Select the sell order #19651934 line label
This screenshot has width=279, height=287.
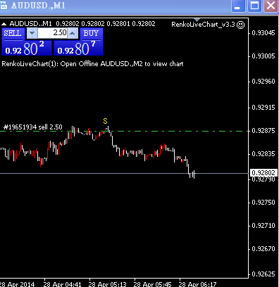pyautogui.click(x=33, y=127)
